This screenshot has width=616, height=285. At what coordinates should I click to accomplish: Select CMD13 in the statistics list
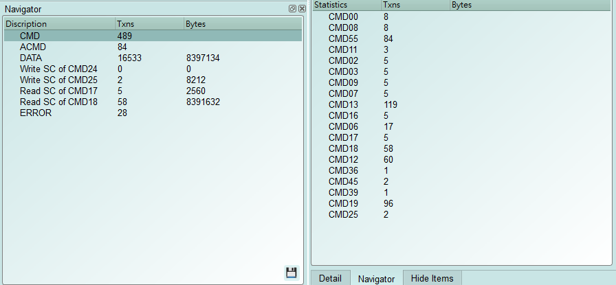(x=343, y=105)
